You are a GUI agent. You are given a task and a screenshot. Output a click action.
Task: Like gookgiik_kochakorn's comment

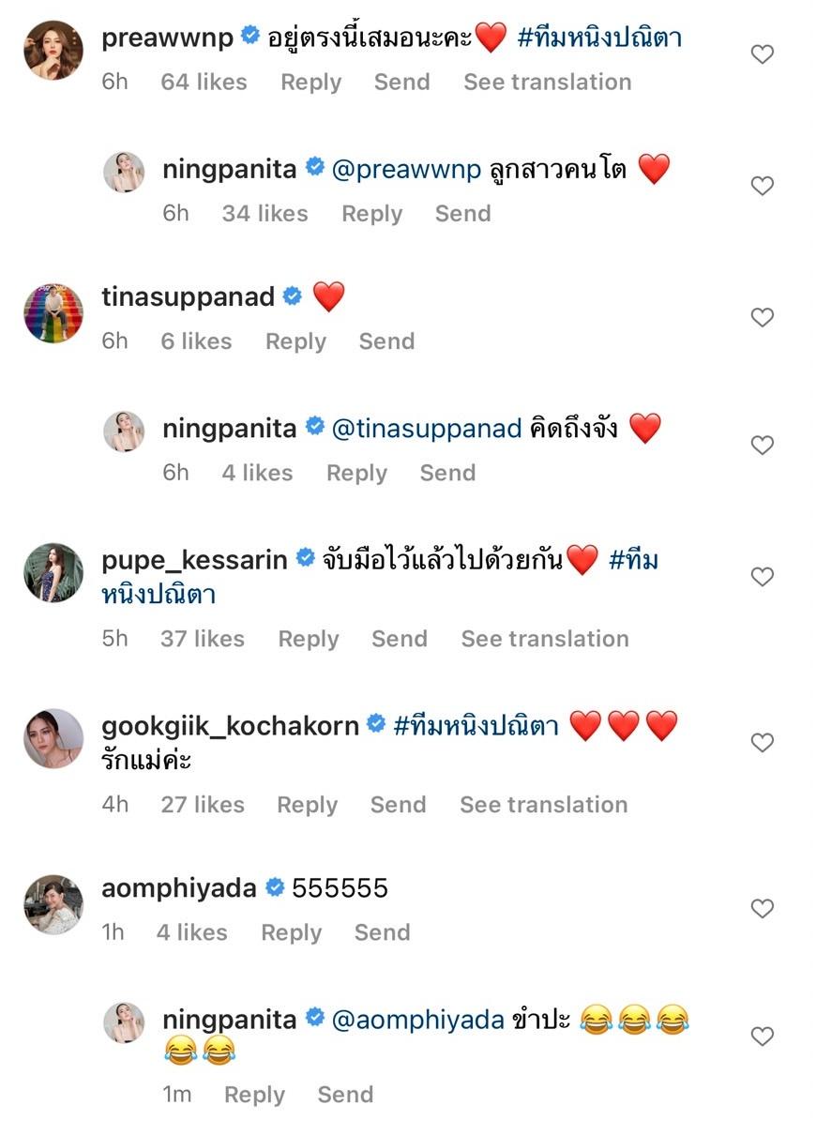pyautogui.click(x=763, y=743)
